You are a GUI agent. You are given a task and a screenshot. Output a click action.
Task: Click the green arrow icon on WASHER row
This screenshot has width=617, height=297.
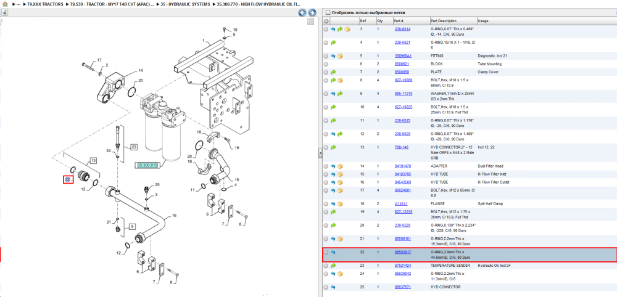tap(340, 94)
